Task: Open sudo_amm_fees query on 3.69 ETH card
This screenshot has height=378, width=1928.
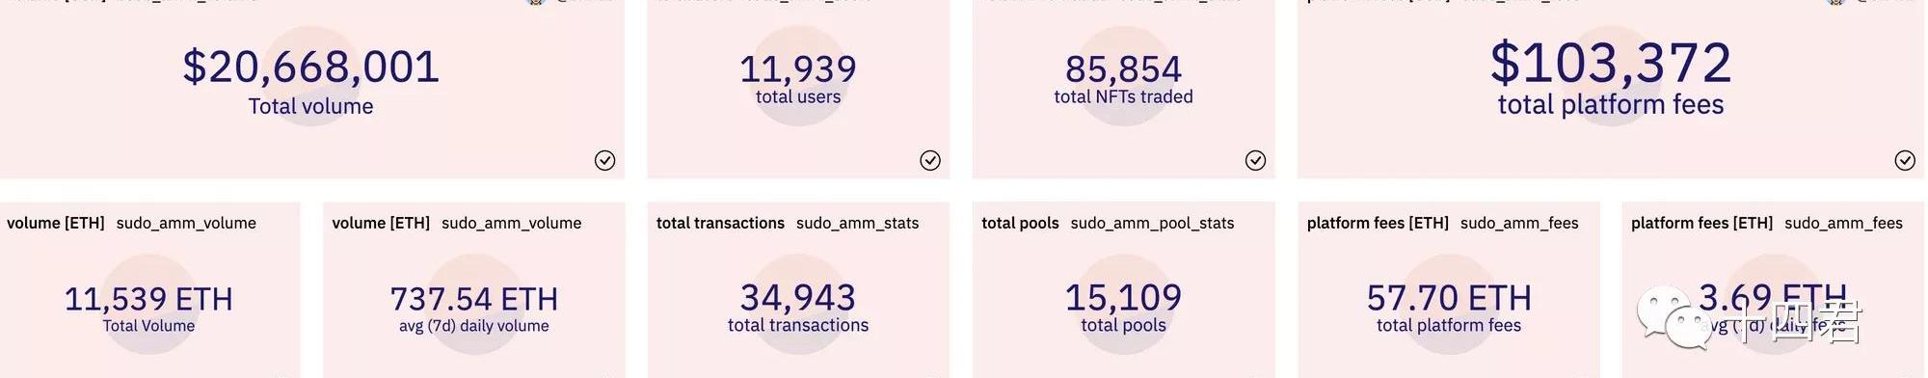Action: [x=1843, y=223]
